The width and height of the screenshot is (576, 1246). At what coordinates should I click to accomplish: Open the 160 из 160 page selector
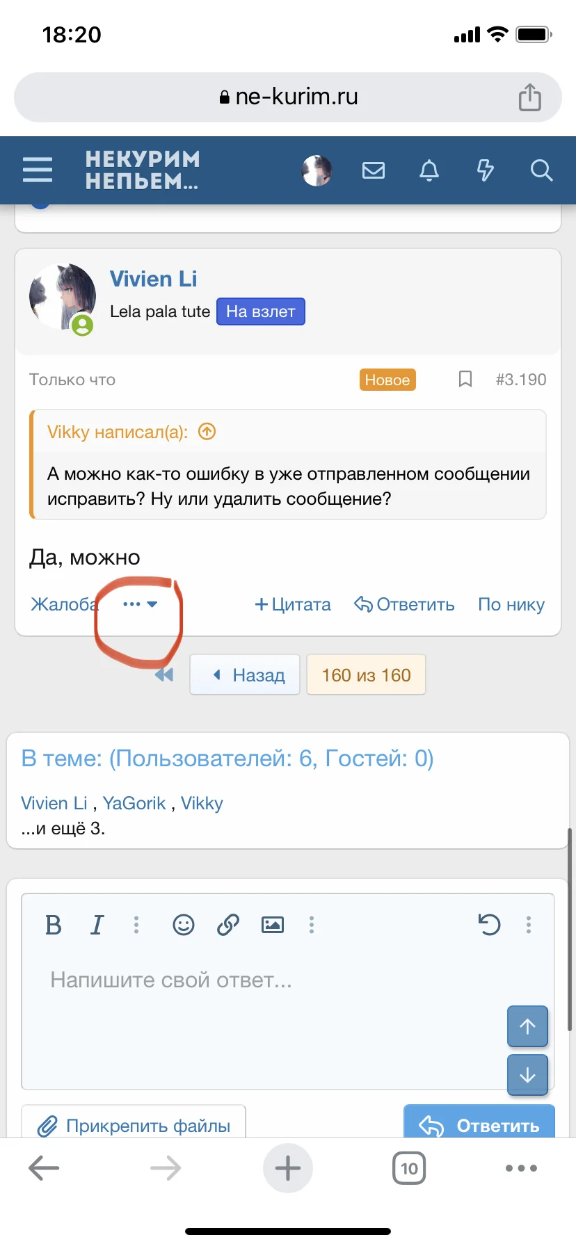click(366, 674)
